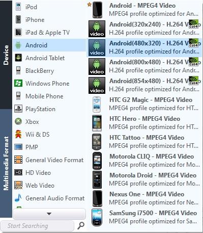
Task: Click the iPad & Apple TV icon
Action: coord(18,32)
